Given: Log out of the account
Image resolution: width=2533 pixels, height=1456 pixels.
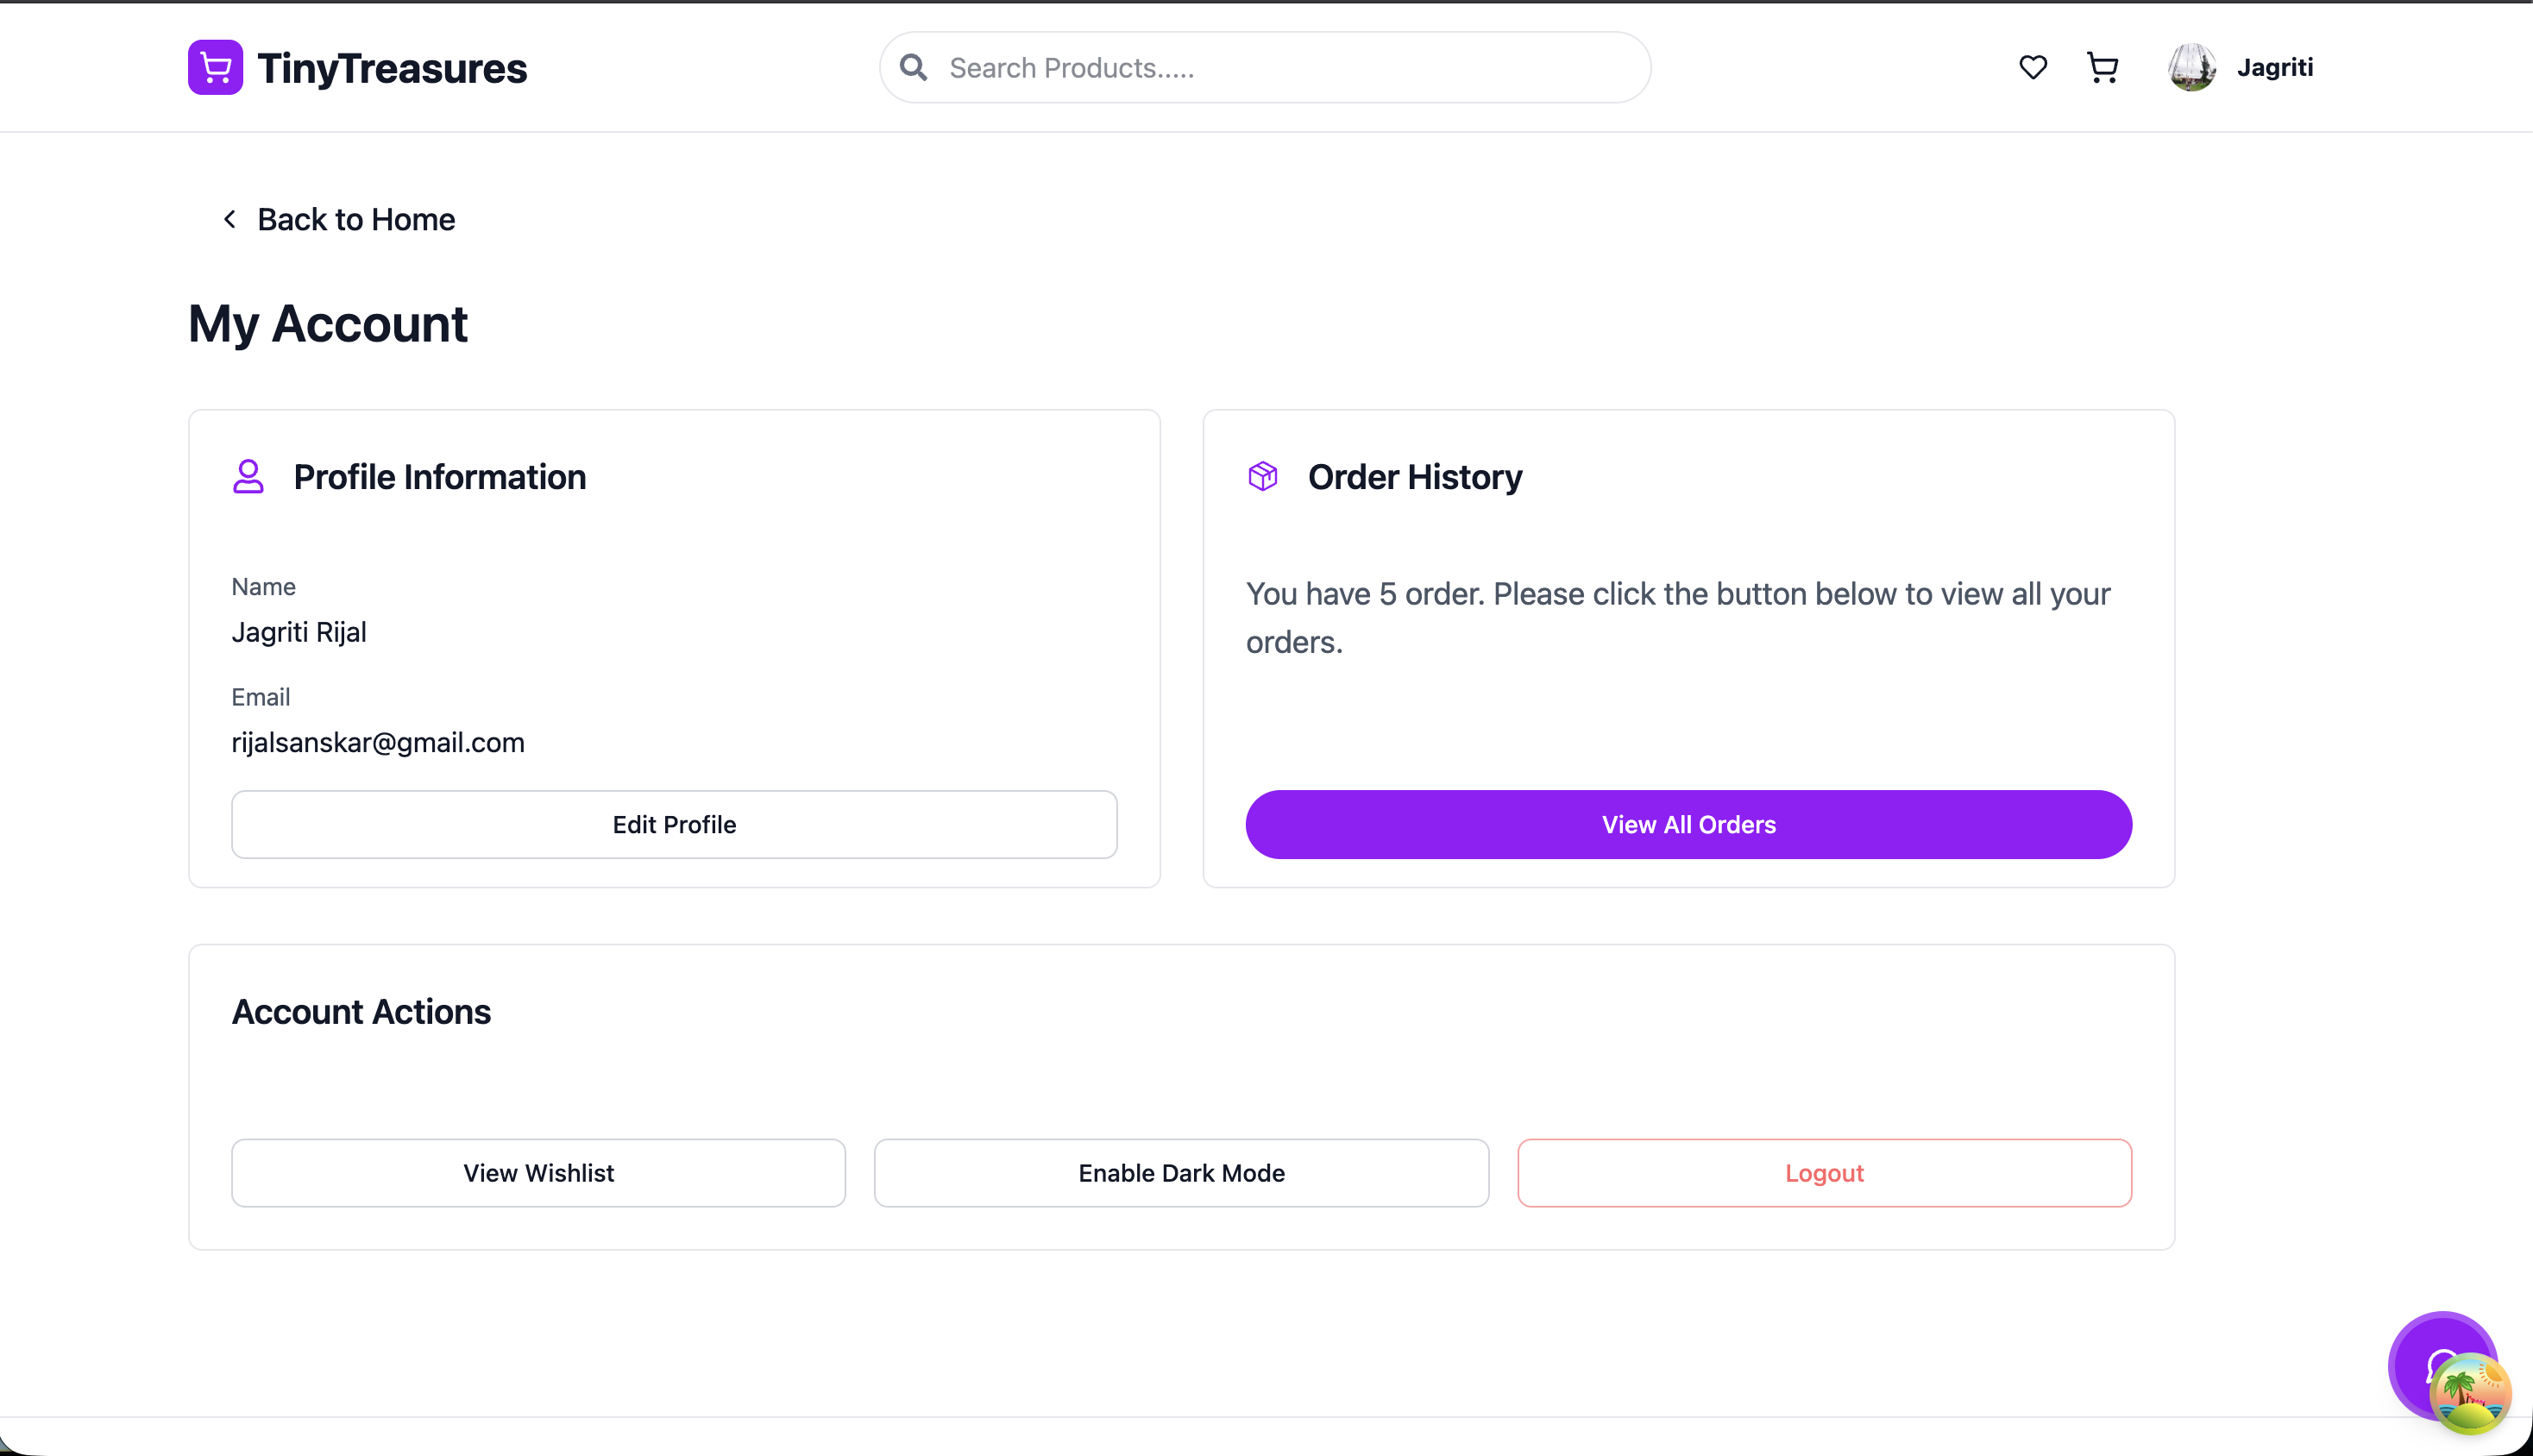Looking at the screenshot, I should (1824, 1172).
